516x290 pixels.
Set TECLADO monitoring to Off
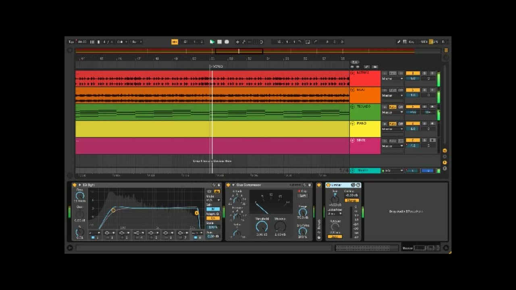click(x=401, y=107)
